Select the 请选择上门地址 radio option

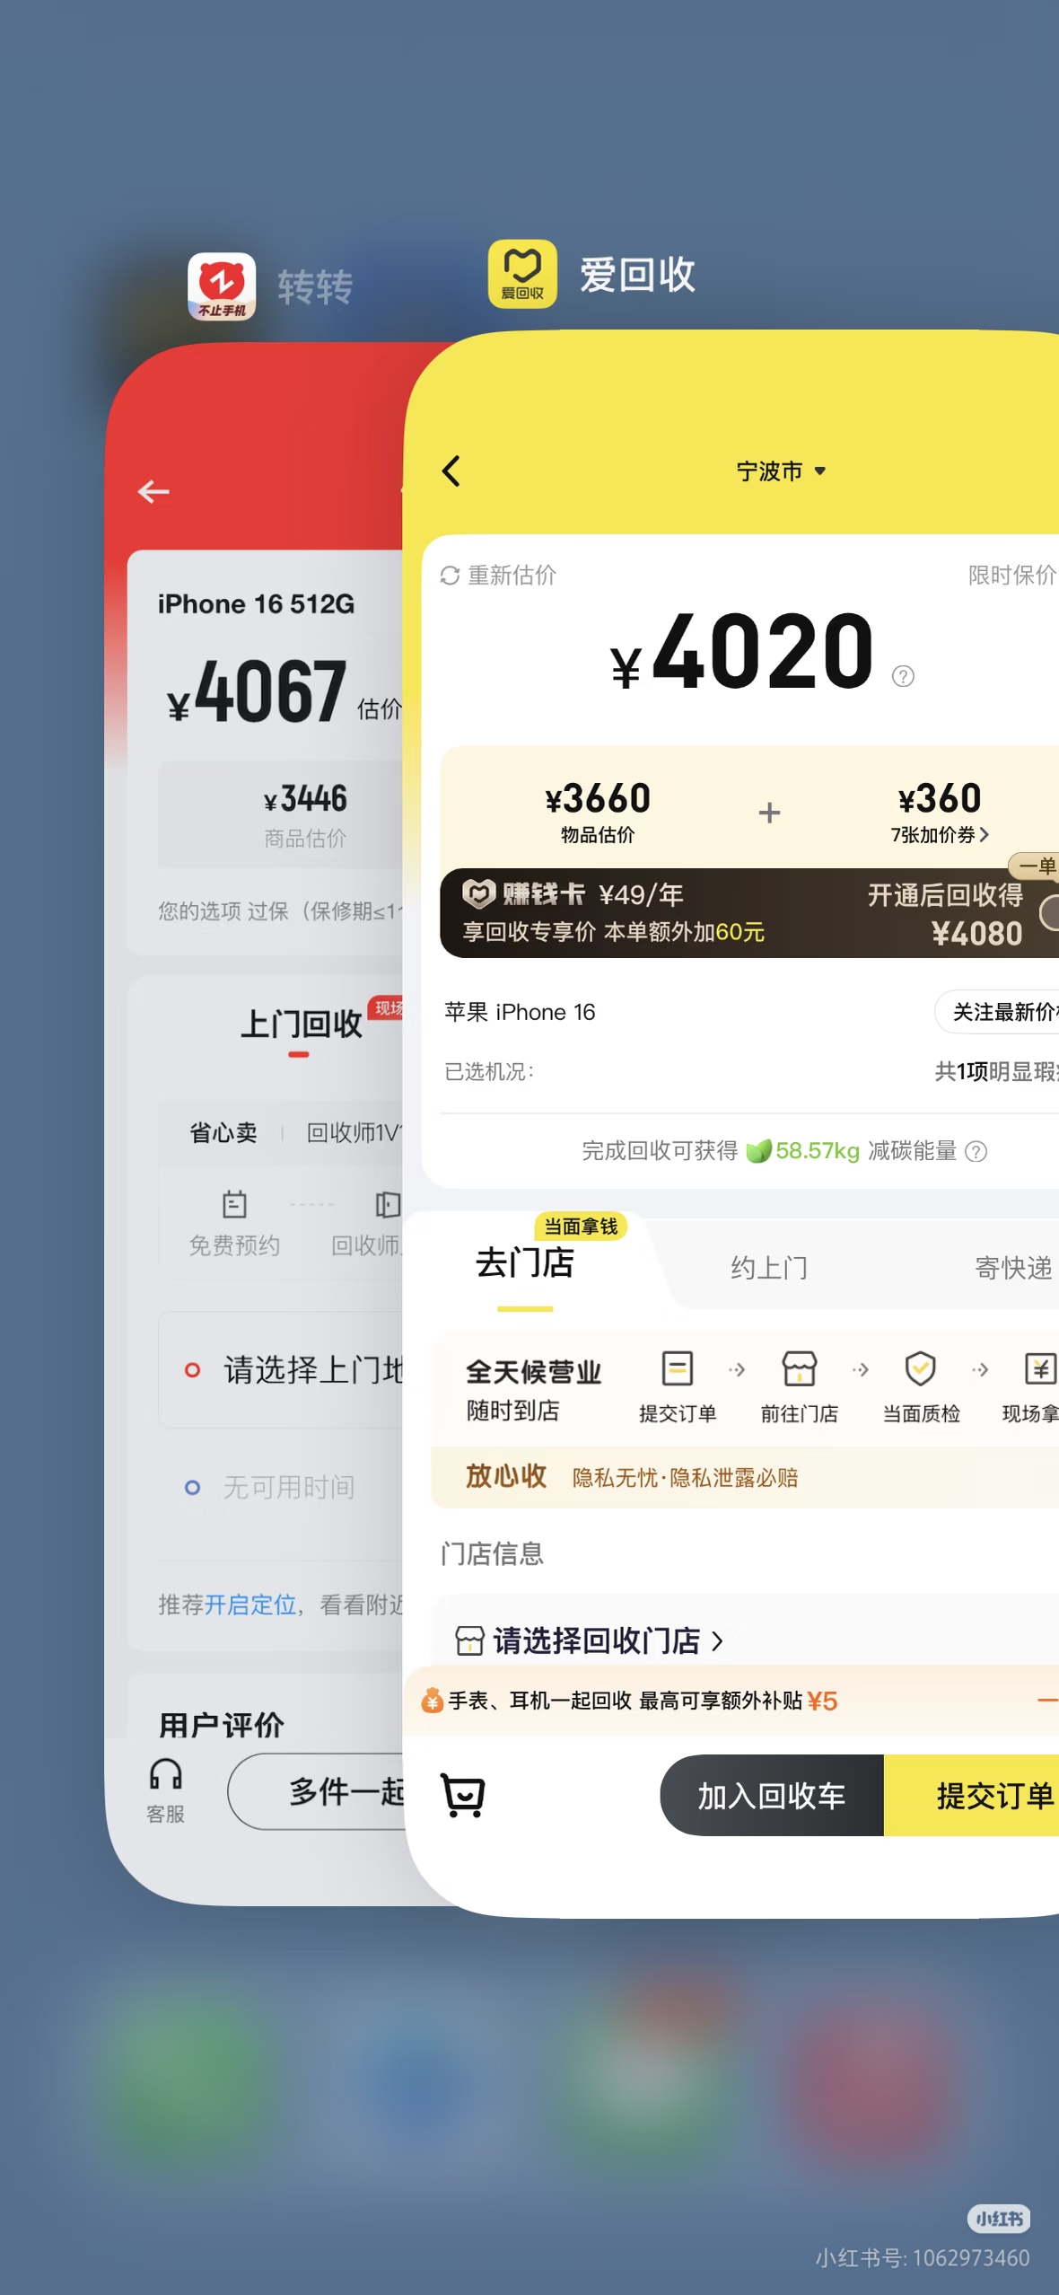[x=192, y=1369]
